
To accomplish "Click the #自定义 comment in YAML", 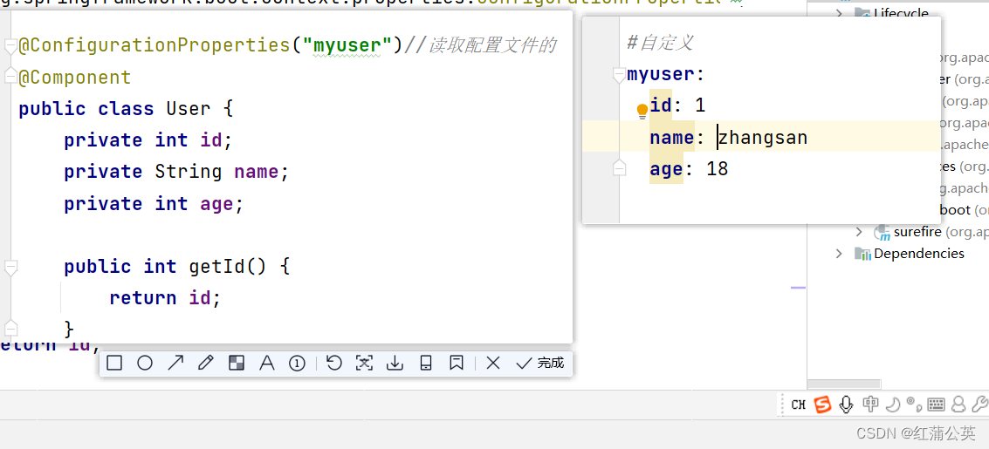I will tap(661, 44).
